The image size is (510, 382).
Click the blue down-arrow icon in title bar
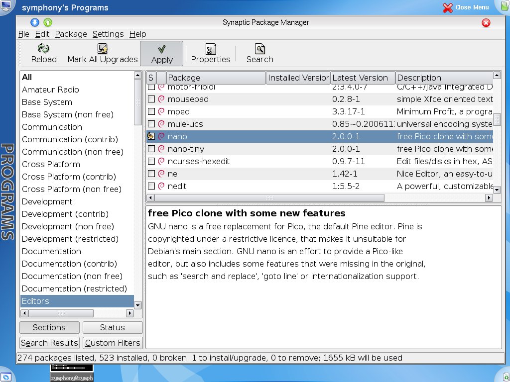coord(35,22)
